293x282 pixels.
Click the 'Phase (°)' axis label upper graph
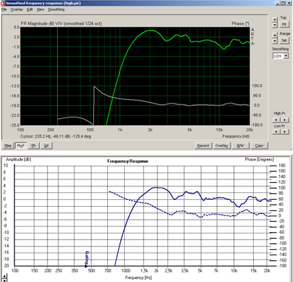click(x=240, y=23)
